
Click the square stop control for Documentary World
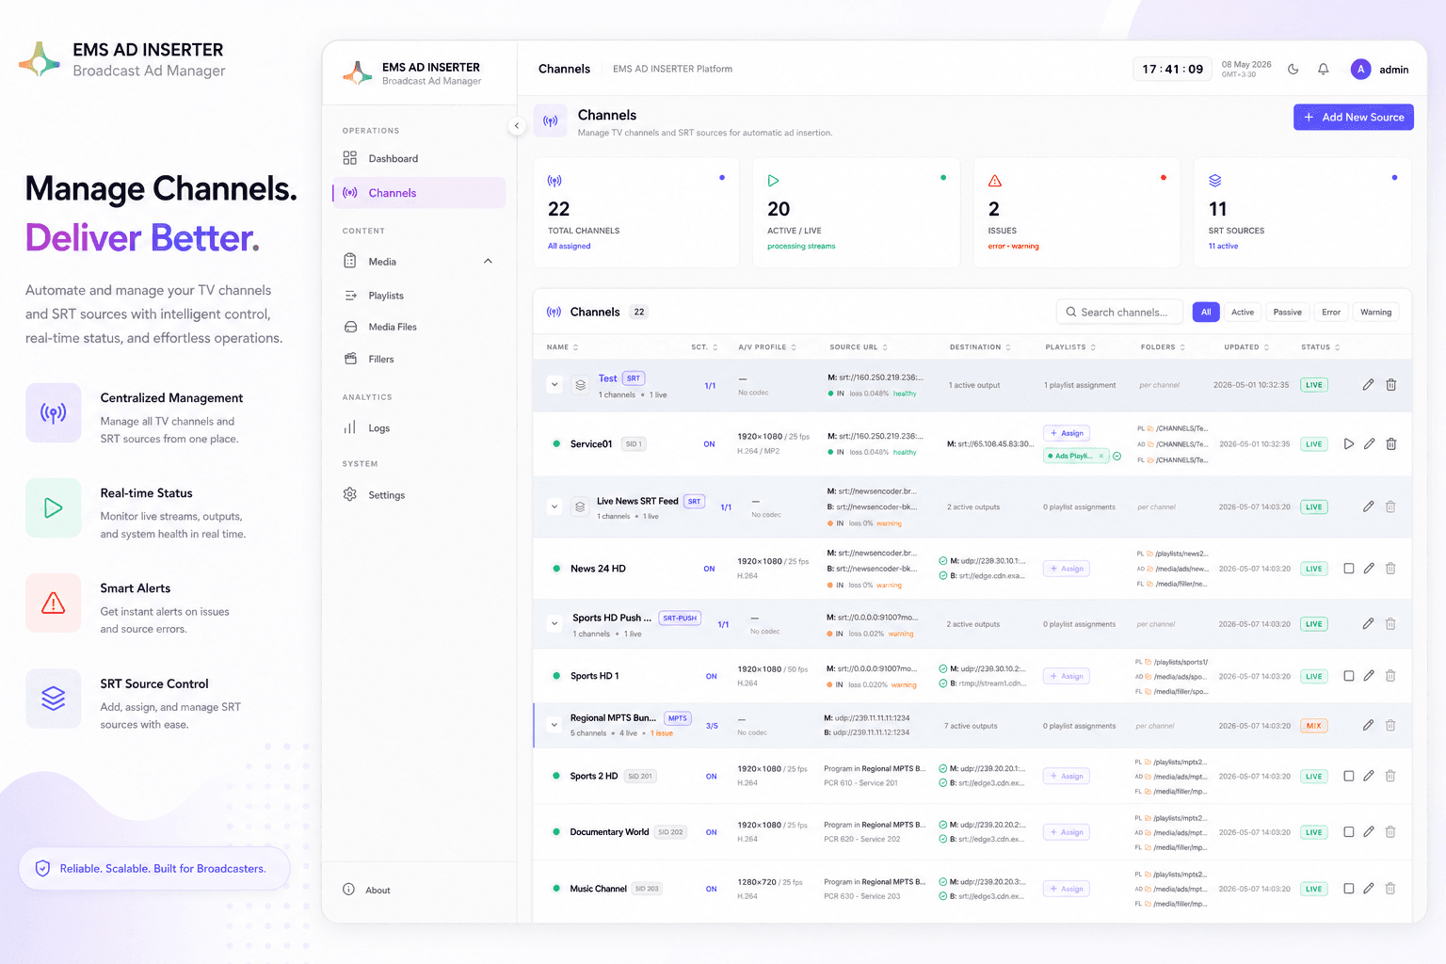(1348, 832)
